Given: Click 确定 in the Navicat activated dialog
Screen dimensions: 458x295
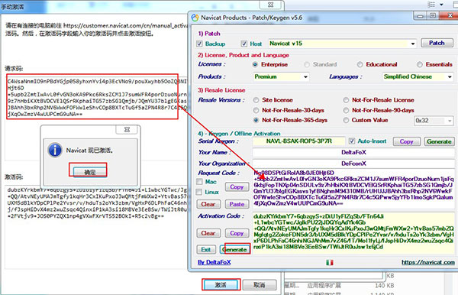Looking at the screenshot, I should [x=89, y=172].
